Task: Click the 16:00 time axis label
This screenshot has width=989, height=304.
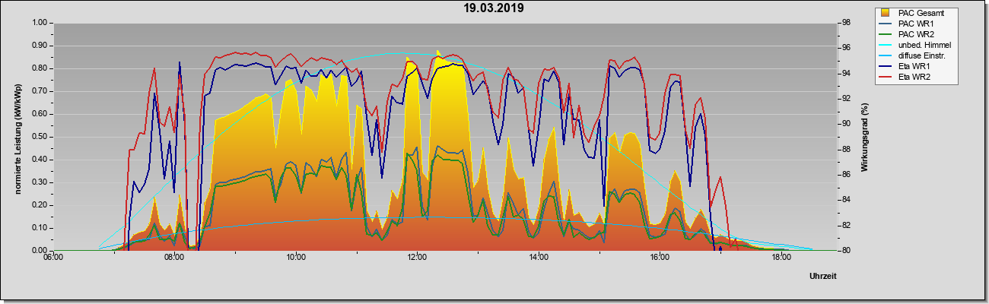Action: (x=660, y=258)
